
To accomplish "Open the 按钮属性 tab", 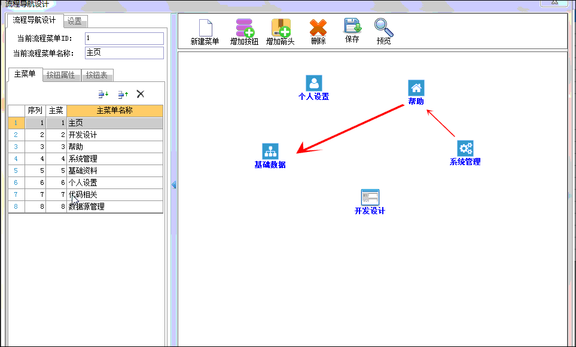I will [61, 75].
